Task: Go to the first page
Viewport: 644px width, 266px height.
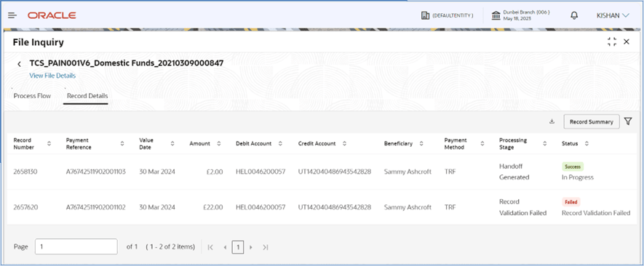Action: [x=210, y=247]
